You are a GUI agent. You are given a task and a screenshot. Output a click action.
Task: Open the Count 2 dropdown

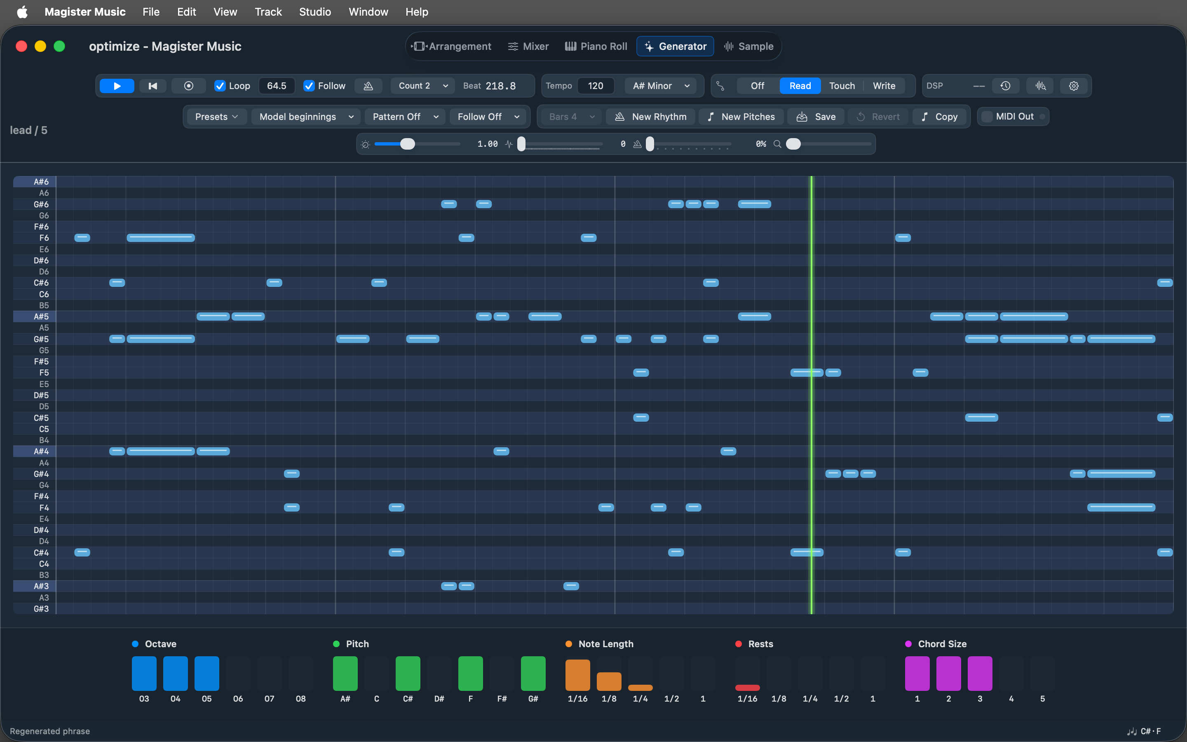pos(422,86)
